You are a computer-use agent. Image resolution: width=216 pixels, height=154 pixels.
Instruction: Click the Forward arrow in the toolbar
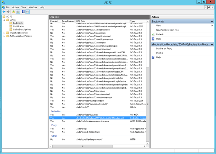(x=8, y=11)
